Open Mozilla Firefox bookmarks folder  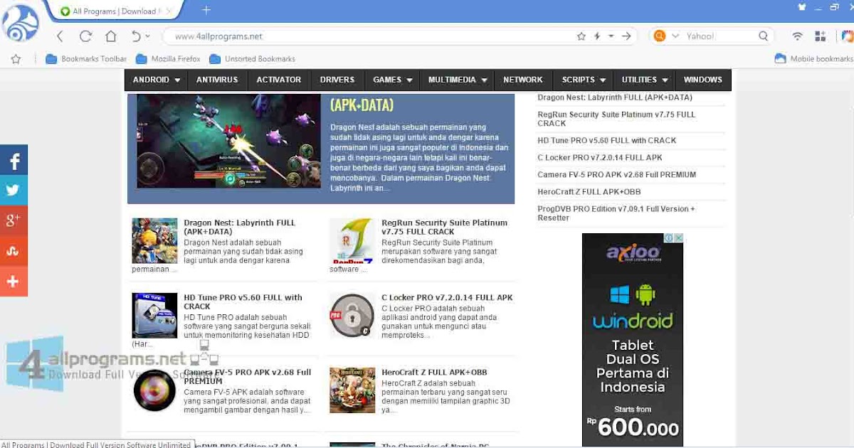click(168, 59)
